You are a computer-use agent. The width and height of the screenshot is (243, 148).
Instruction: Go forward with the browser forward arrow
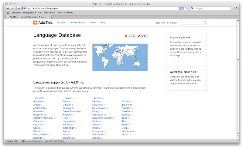[x=12, y=8]
